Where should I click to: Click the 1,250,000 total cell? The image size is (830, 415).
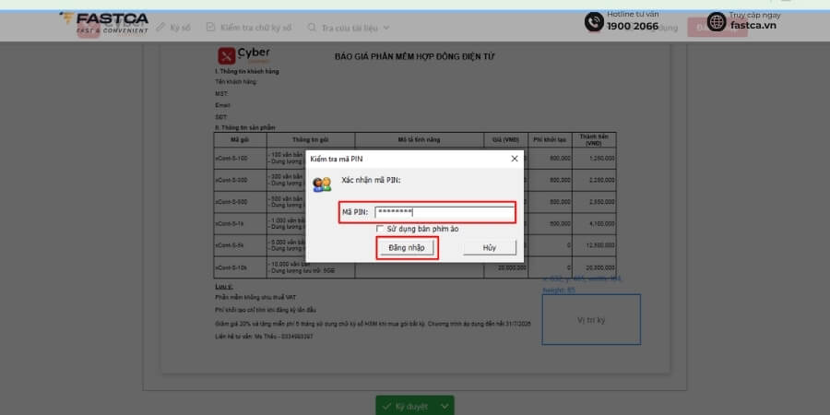tap(595, 158)
